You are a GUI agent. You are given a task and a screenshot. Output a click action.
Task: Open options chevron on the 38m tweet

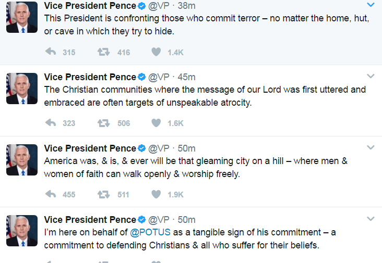pos(371,5)
